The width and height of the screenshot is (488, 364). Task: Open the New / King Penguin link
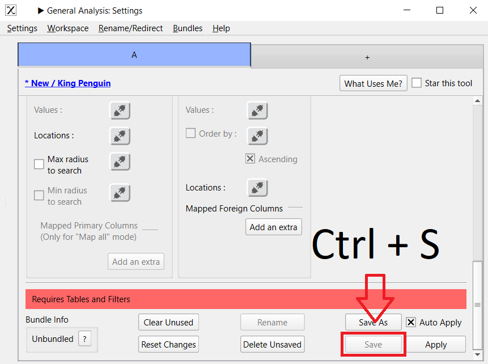tap(68, 83)
